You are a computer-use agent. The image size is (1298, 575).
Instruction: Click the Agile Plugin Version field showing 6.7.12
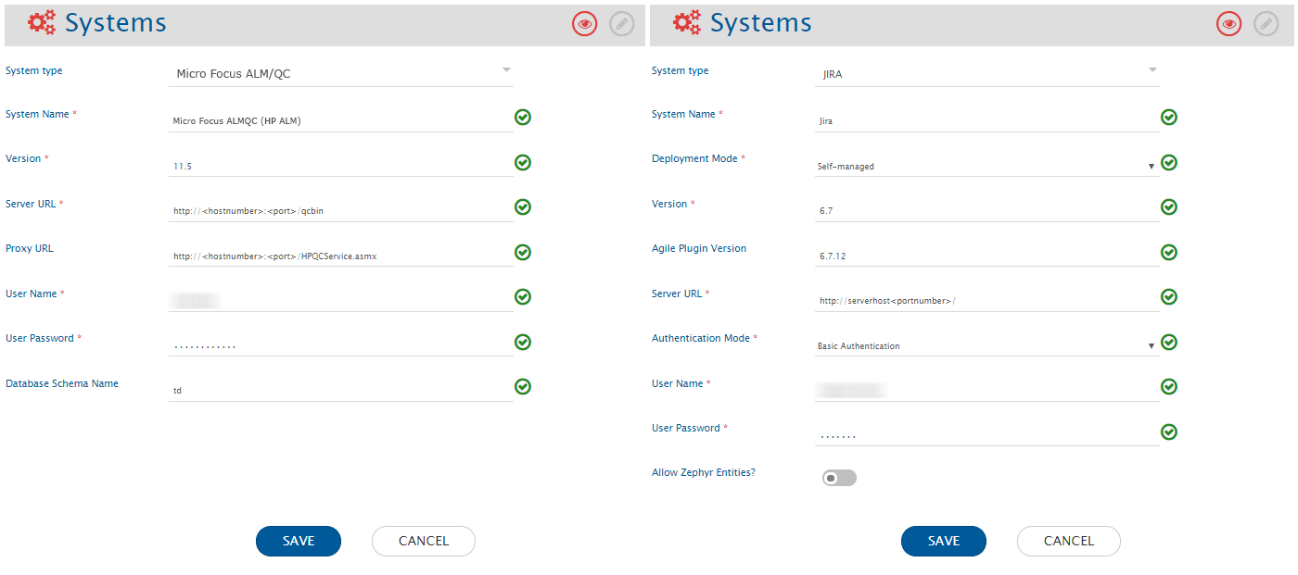[986, 255]
